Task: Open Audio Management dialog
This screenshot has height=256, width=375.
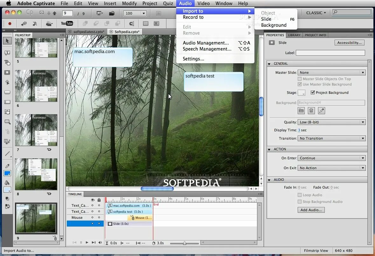Action: pyautogui.click(x=215, y=43)
